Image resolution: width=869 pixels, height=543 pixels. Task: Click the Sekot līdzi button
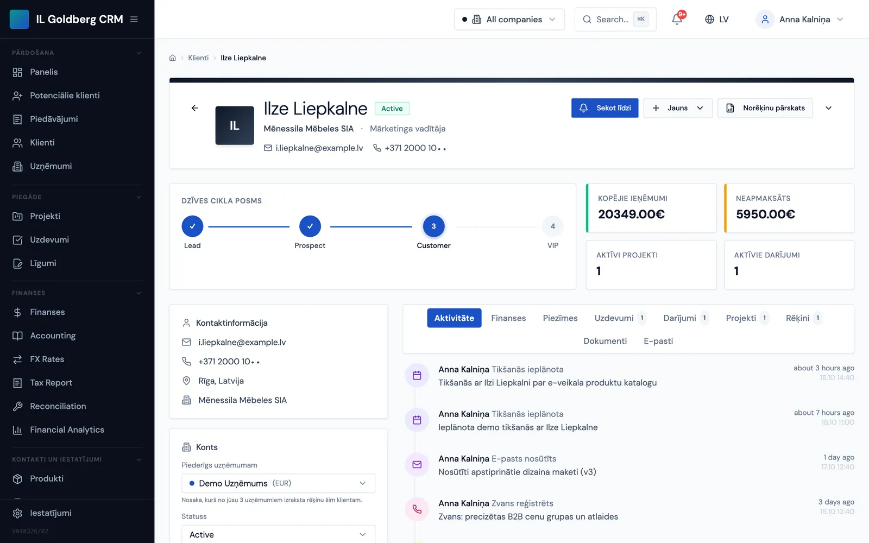point(605,108)
